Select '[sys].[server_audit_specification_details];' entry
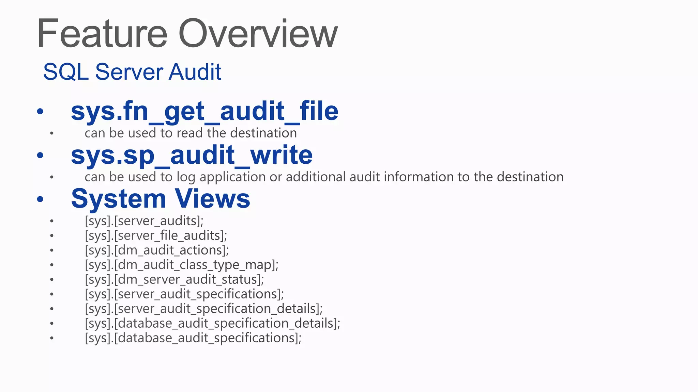Viewport: 698px width, 392px height. tap(204, 309)
